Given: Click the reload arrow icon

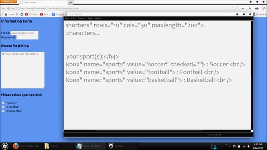Looking at the screenshot, I should (22, 15).
